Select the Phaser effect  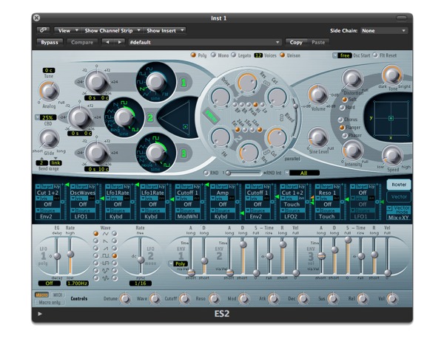tap(344, 136)
